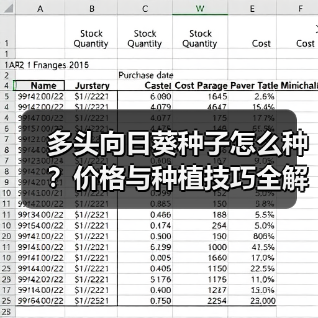Select the name cell 99134.00/22
The height and width of the screenshot is (318, 318).
coord(40,215)
